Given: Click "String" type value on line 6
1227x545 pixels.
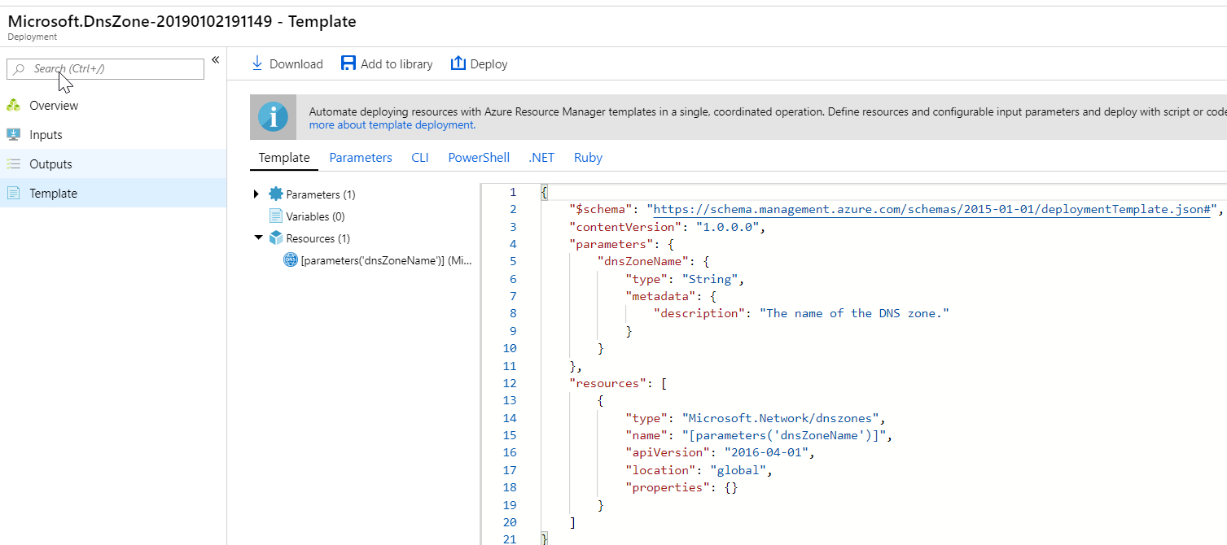Looking at the screenshot, I should (x=711, y=279).
